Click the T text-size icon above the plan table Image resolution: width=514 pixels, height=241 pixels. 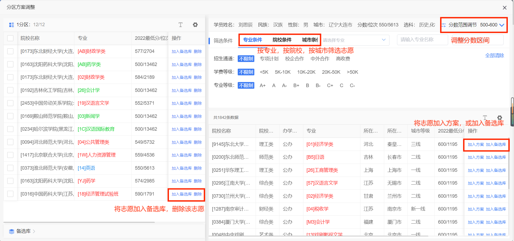(x=181, y=25)
